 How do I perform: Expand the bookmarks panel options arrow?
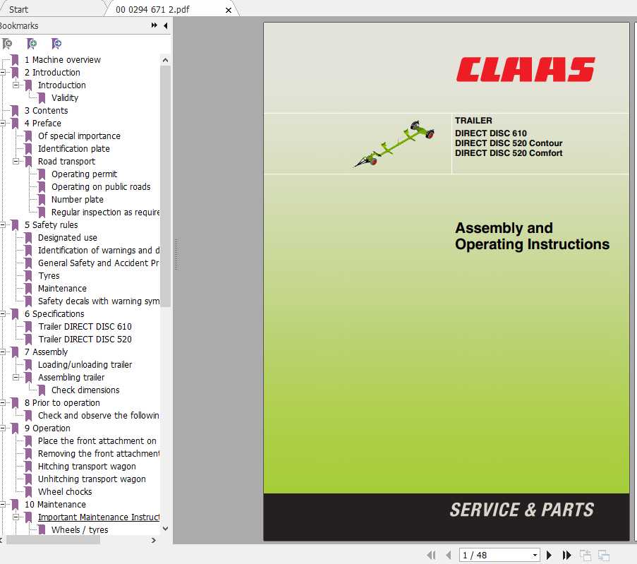click(154, 25)
